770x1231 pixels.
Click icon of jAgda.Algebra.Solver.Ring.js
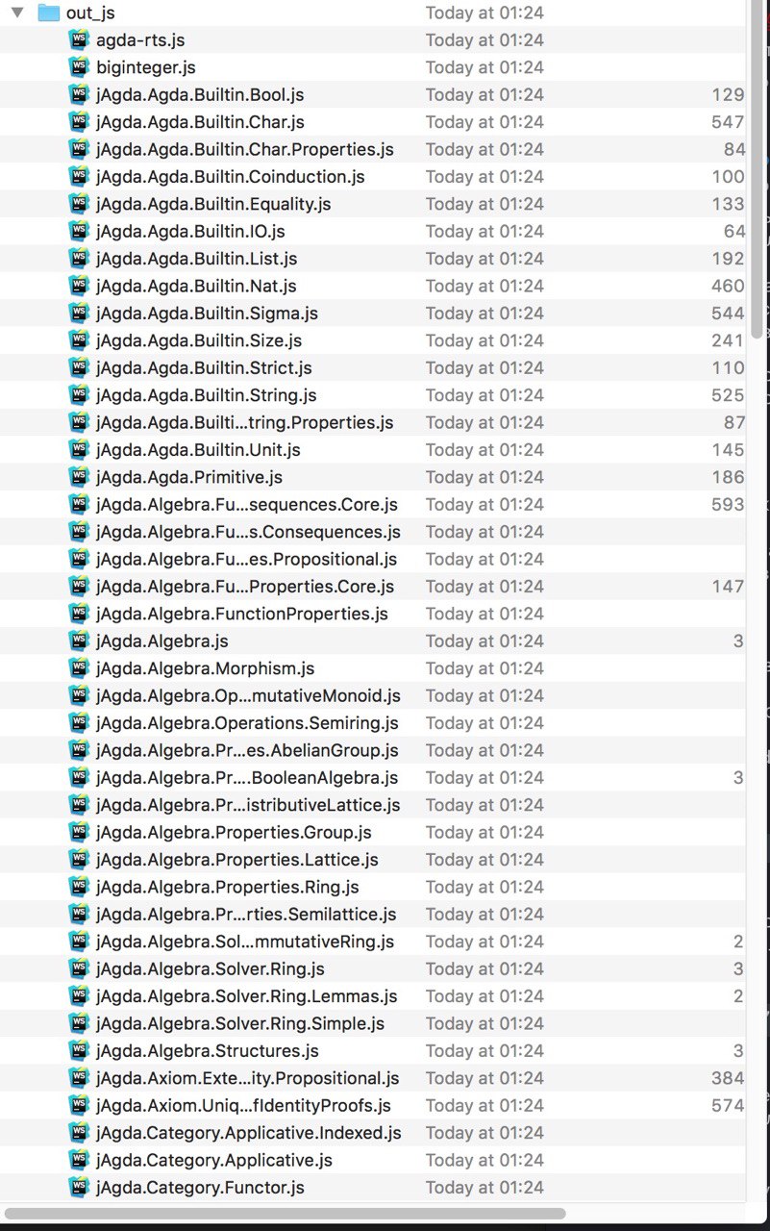(79, 968)
